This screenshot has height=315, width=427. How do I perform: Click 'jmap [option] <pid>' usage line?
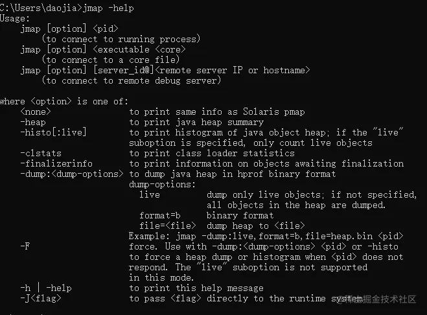pos(69,29)
